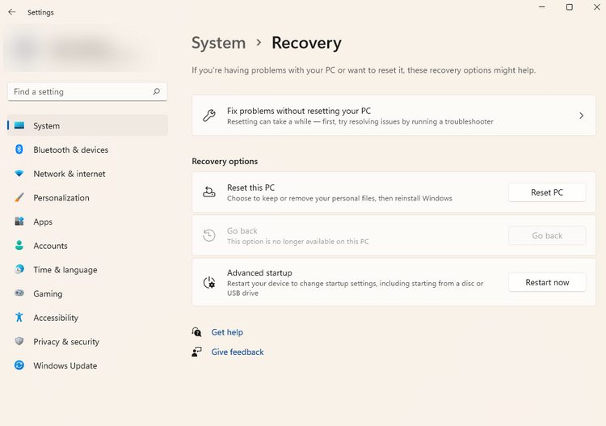The image size is (606, 426).
Task: Click 'Resetting can take a while' description
Action: click(x=360, y=121)
